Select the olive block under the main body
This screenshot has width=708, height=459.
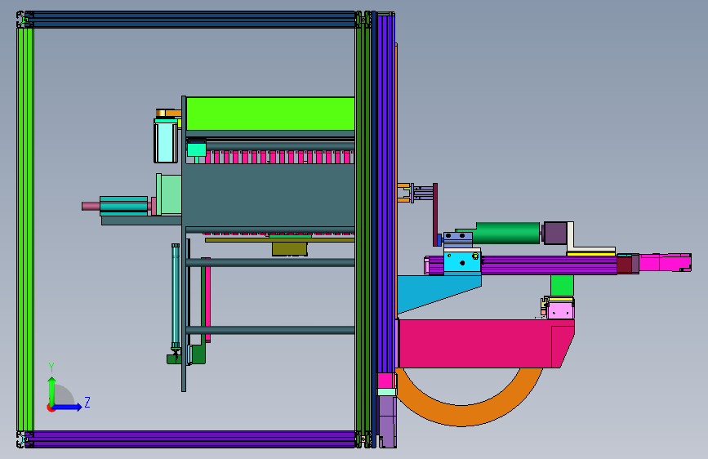click(289, 249)
